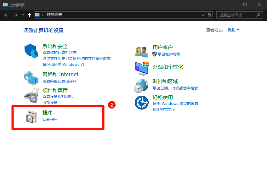
Task: Open the 系统和安全 category
Action: pos(55,46)
